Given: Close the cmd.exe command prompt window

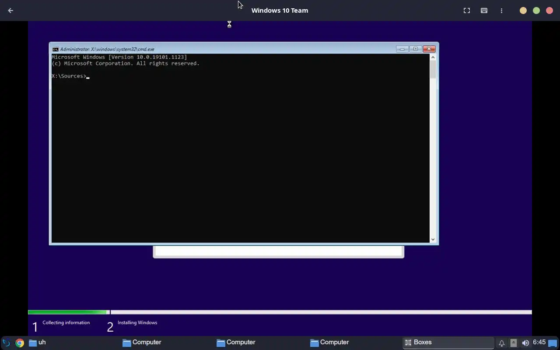Looking at the screenshot, I should pos(429,49).
